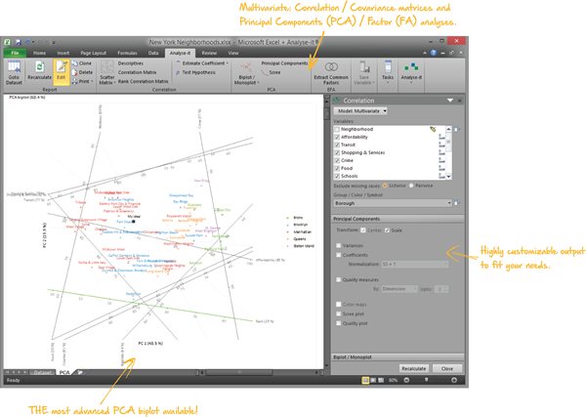The height and width of the screenshot is (417, 586).
Task: Toggle the Neighborhood variable checkbox
Action: click(337, 129)
